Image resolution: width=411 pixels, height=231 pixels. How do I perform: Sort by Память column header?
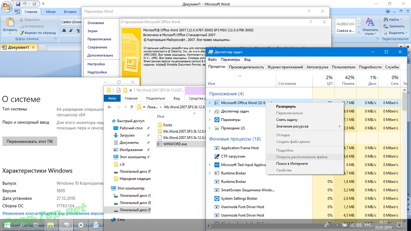[x=345, y=80]
